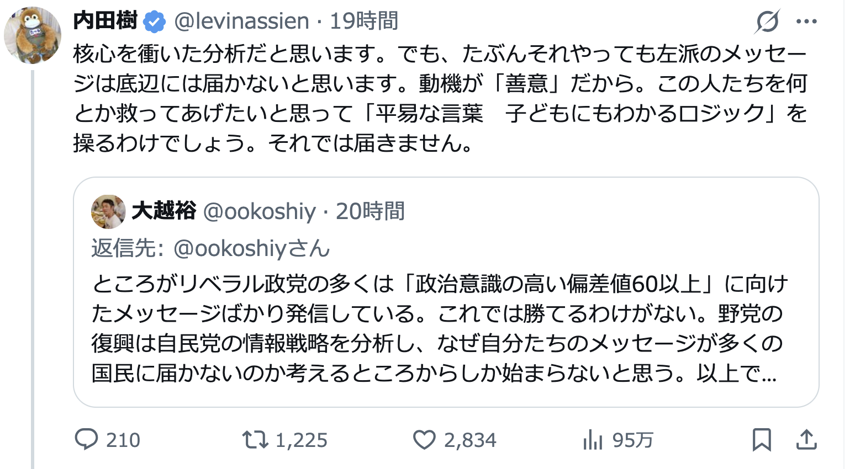Open 内田樹's monkey profile avatar
The width and height of the screenshot is (855, 469).
click(32, 36)
